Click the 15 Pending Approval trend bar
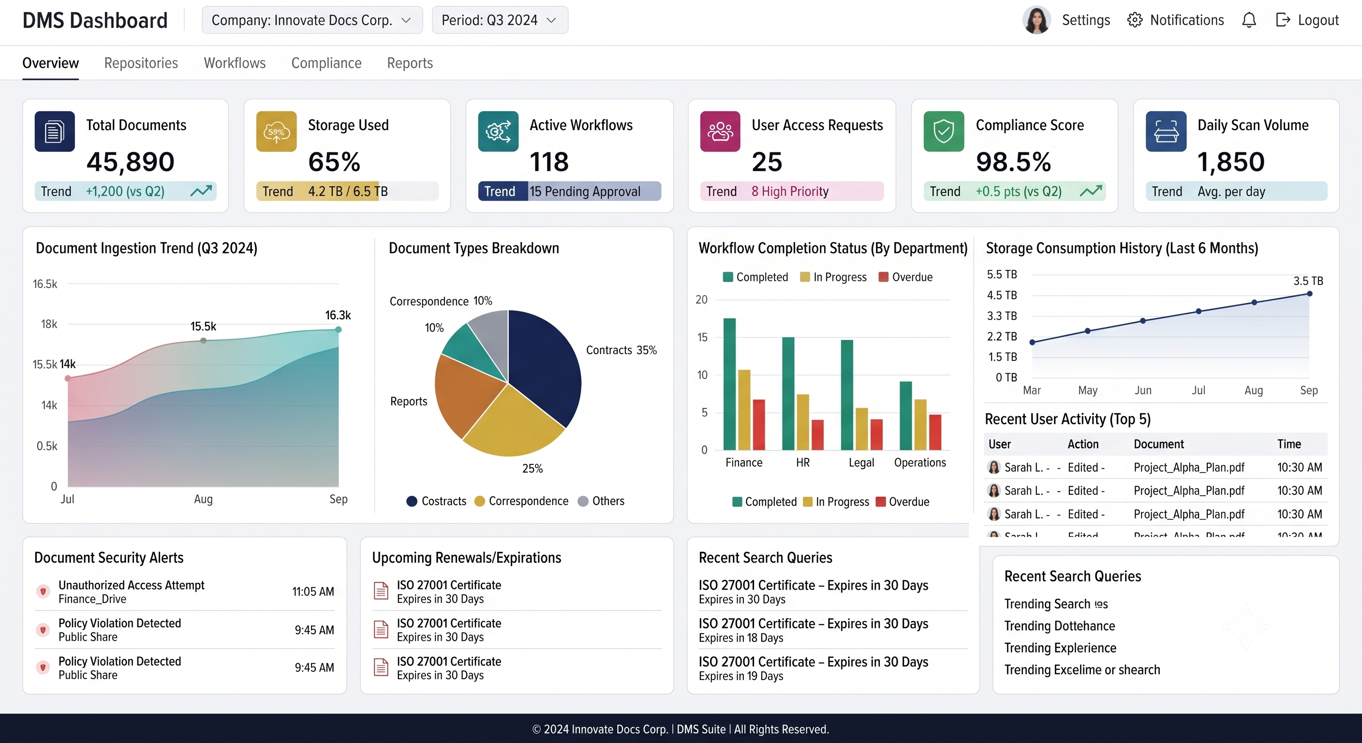This screenshot has height=743, width=1362. pyautogui.click(x=569, y=191)
